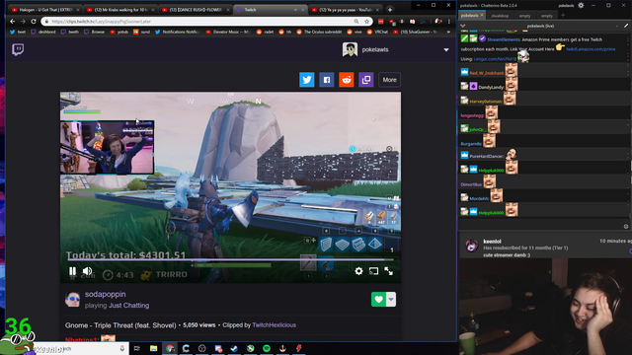
Task: Reload the Twitch clip page
Action: (34, 22)
